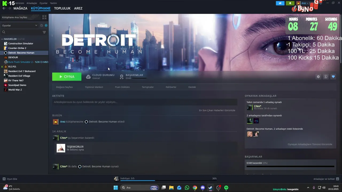This screenshot has width=342, height=192.
Task: Select Counter-Strike 2 in library
Action: pos(17,48)
